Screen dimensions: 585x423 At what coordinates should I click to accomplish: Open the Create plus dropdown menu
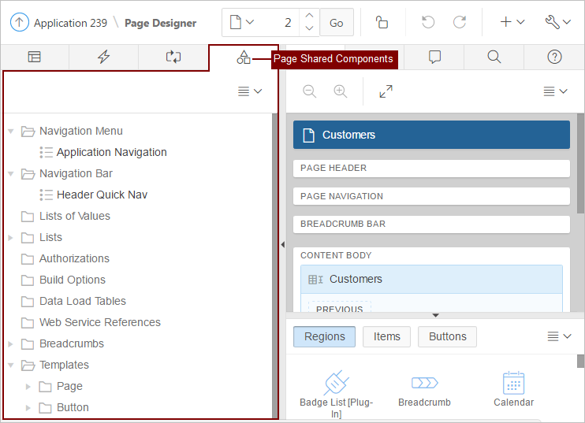[512, 23]
